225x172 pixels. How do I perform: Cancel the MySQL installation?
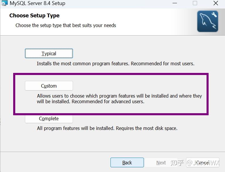203,163
